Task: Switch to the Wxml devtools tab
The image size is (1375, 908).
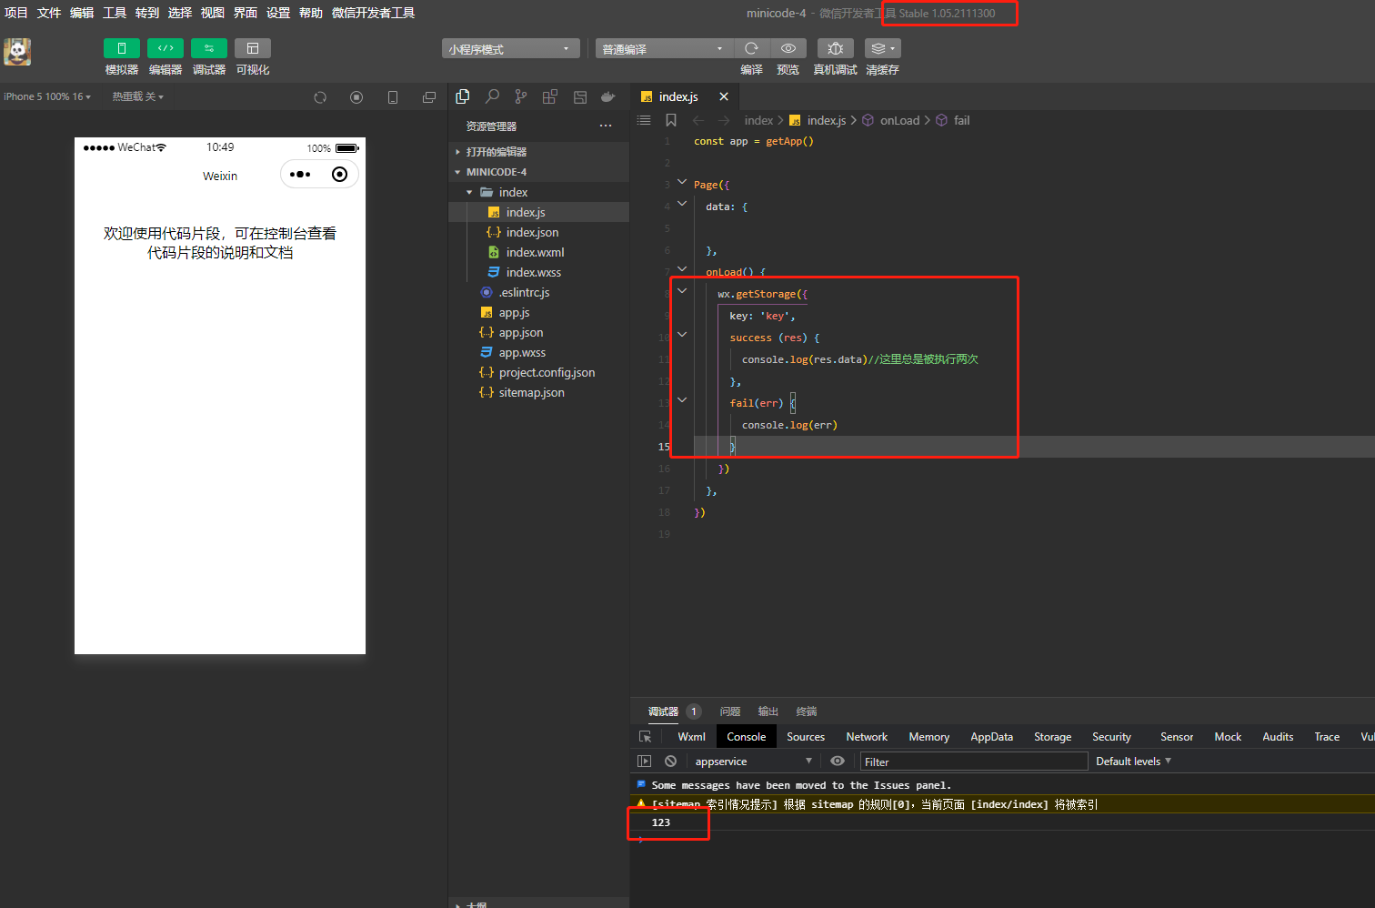Action: 691,737
